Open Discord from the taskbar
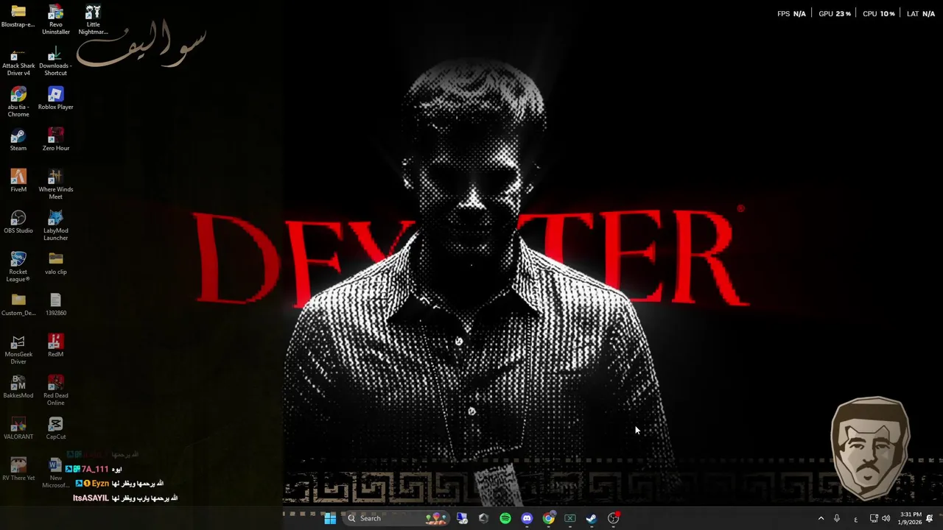Image resolution: width=943 pixels, height=530 pixels. coord(527,518)
